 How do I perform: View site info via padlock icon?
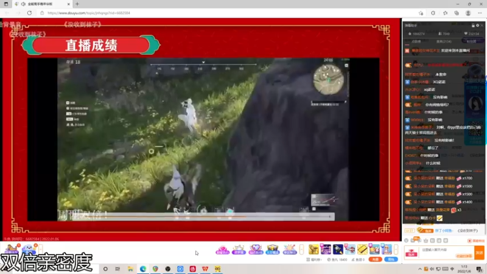tap(42, 13)
